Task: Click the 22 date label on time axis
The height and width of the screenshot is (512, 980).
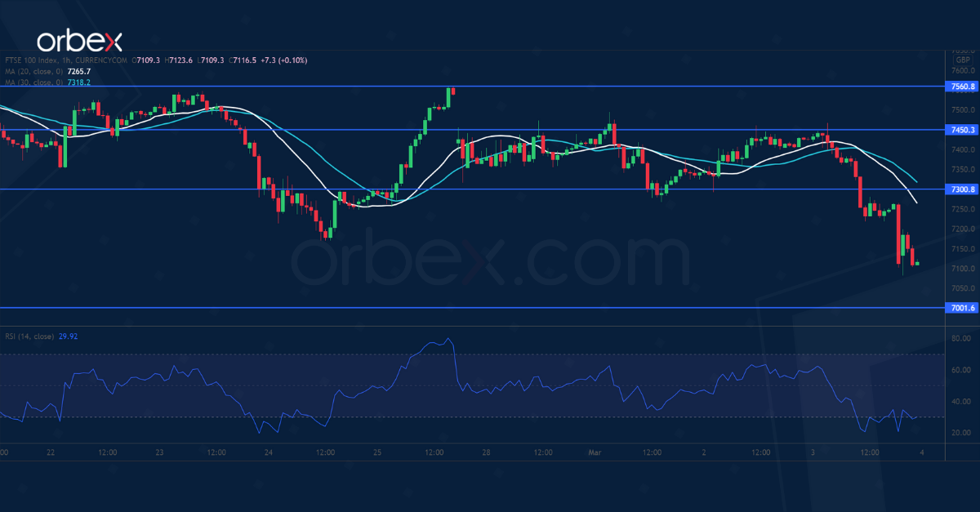Action: (x=51, y=452)
